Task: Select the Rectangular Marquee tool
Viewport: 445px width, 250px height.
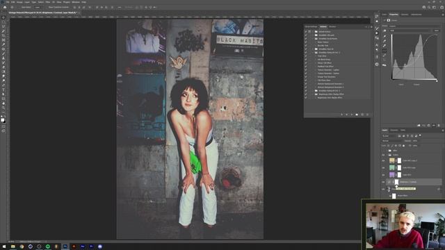Action: coord(3,22)
